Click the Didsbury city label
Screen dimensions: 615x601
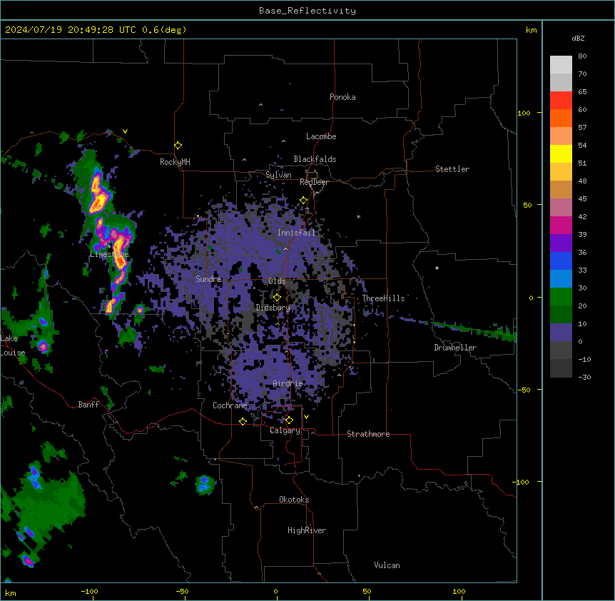point(273,308)
